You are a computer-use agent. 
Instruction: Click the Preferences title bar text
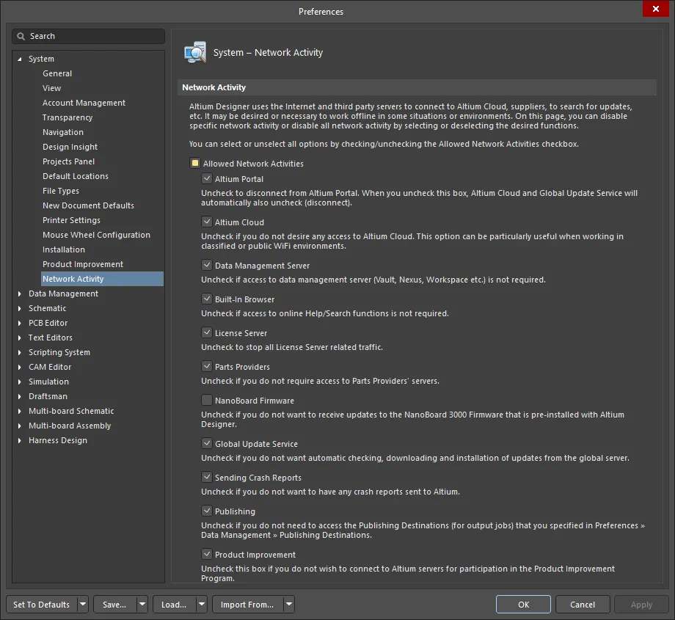coord(321,12)
